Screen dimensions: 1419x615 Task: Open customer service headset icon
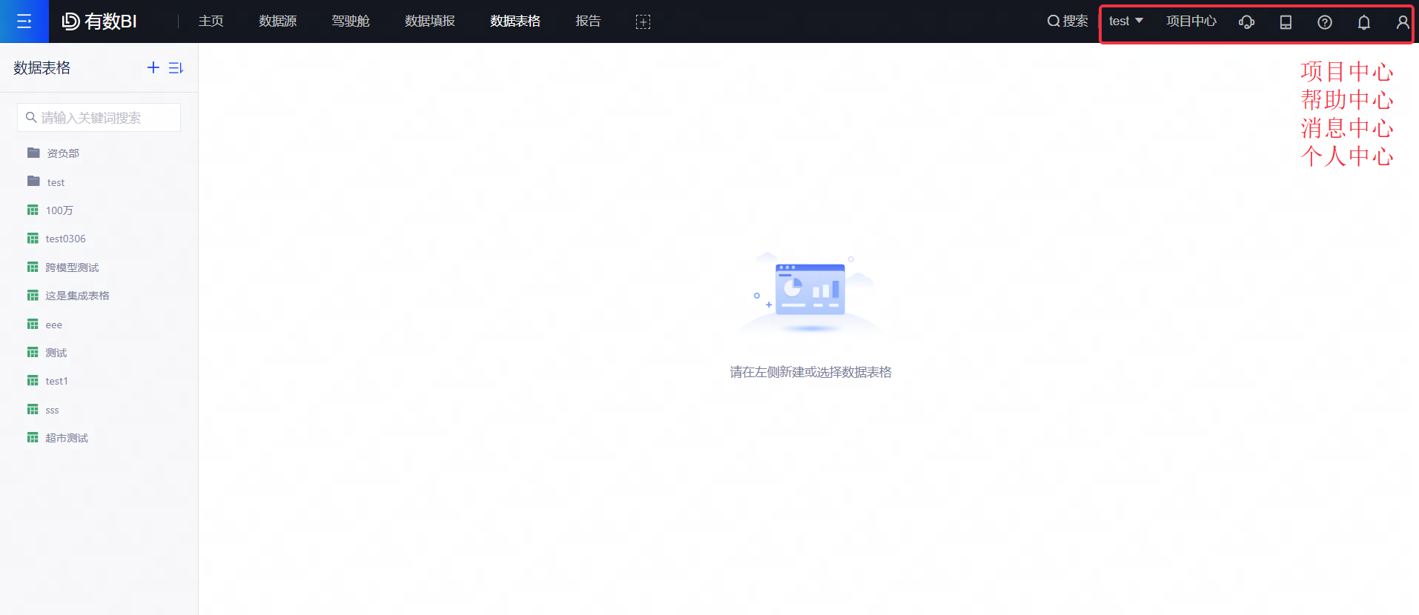click(x=1246, y=22)
